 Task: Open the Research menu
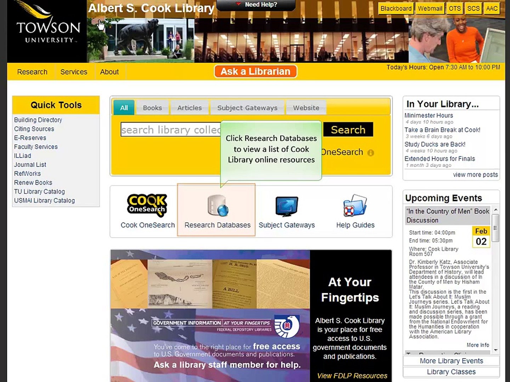[32, 72]
